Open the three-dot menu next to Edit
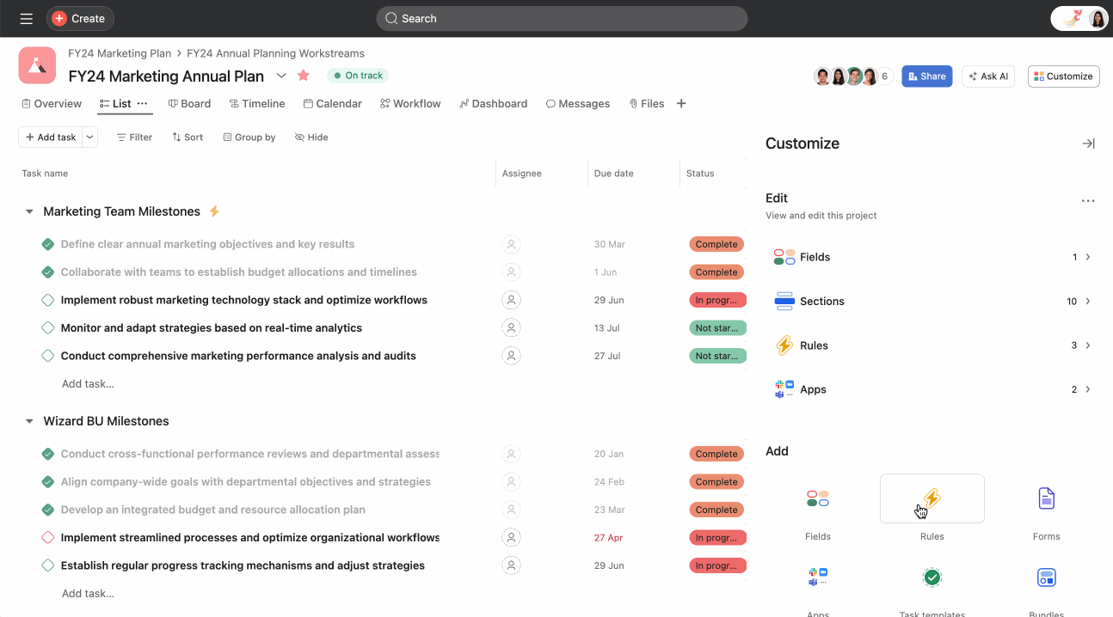 point(1088,200)
